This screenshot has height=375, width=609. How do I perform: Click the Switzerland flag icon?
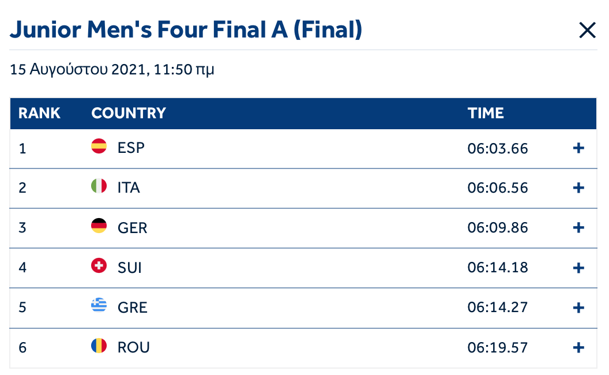pos(99,266)
